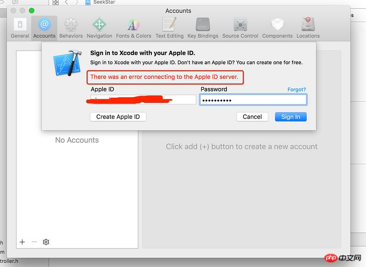
Task: Click the Apple ID server error message
Action: (164, 77)
